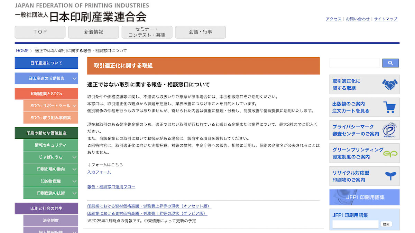The height and width of the screenshot is (233, 415).
Task: Expand 日印産連の活動報告 chevron
Action: click(74, 79)
